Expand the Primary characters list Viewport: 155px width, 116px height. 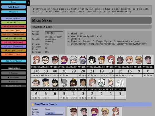coord(14,73)
